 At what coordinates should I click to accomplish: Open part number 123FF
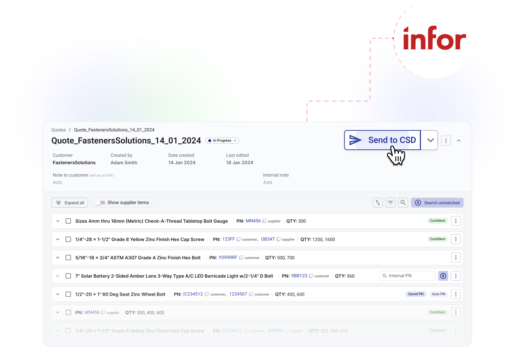click(229, 239)
